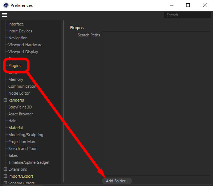213x186 pixels.
Task: Go to Viewport Hardware settings
Action: point(25,45)
